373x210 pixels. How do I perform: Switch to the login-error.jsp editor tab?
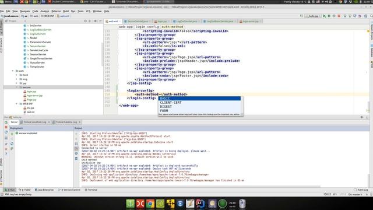(x=250, y=21)
